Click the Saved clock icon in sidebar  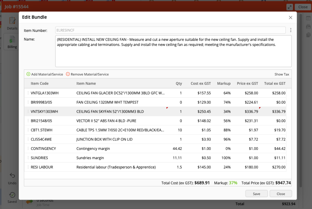pos(12,195)
